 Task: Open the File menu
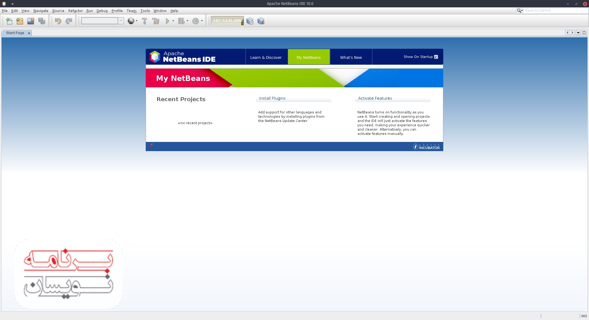point(5,11)
